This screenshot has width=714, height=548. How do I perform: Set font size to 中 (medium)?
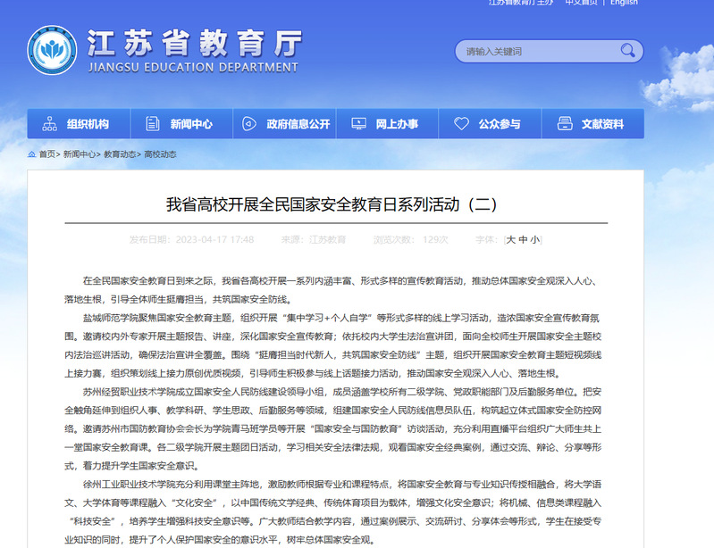pos(523,239)
